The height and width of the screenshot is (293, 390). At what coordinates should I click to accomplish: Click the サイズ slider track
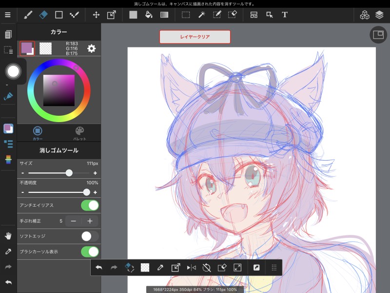[59, 173]
